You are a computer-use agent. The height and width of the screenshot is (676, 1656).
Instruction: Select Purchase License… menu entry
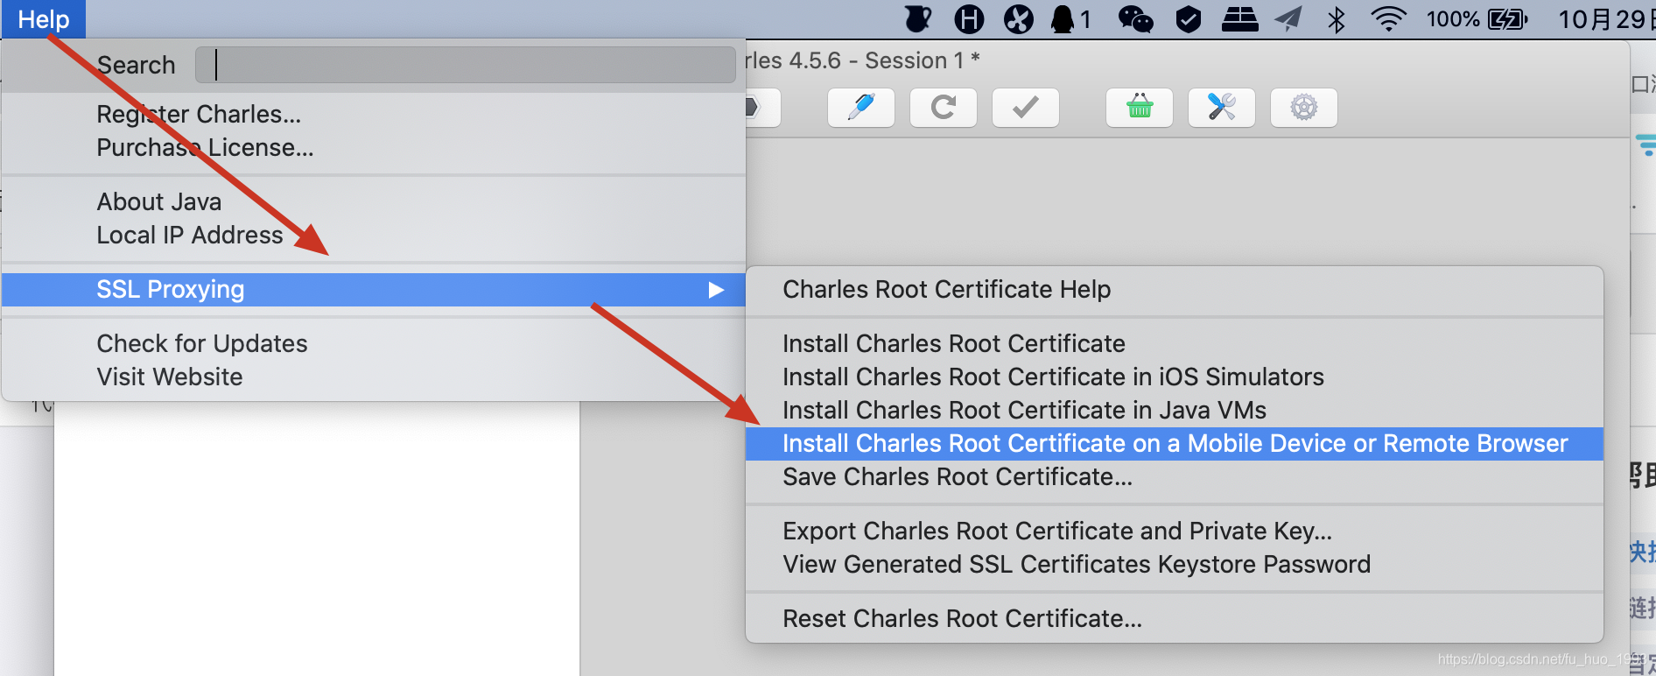pyautogui.click(x=205, y=147)
